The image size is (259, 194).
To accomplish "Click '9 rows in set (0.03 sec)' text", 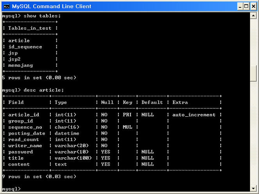I will (x=39, y=177).
